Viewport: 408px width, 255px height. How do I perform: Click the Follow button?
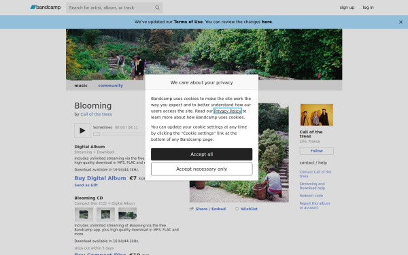coord(317,151)
